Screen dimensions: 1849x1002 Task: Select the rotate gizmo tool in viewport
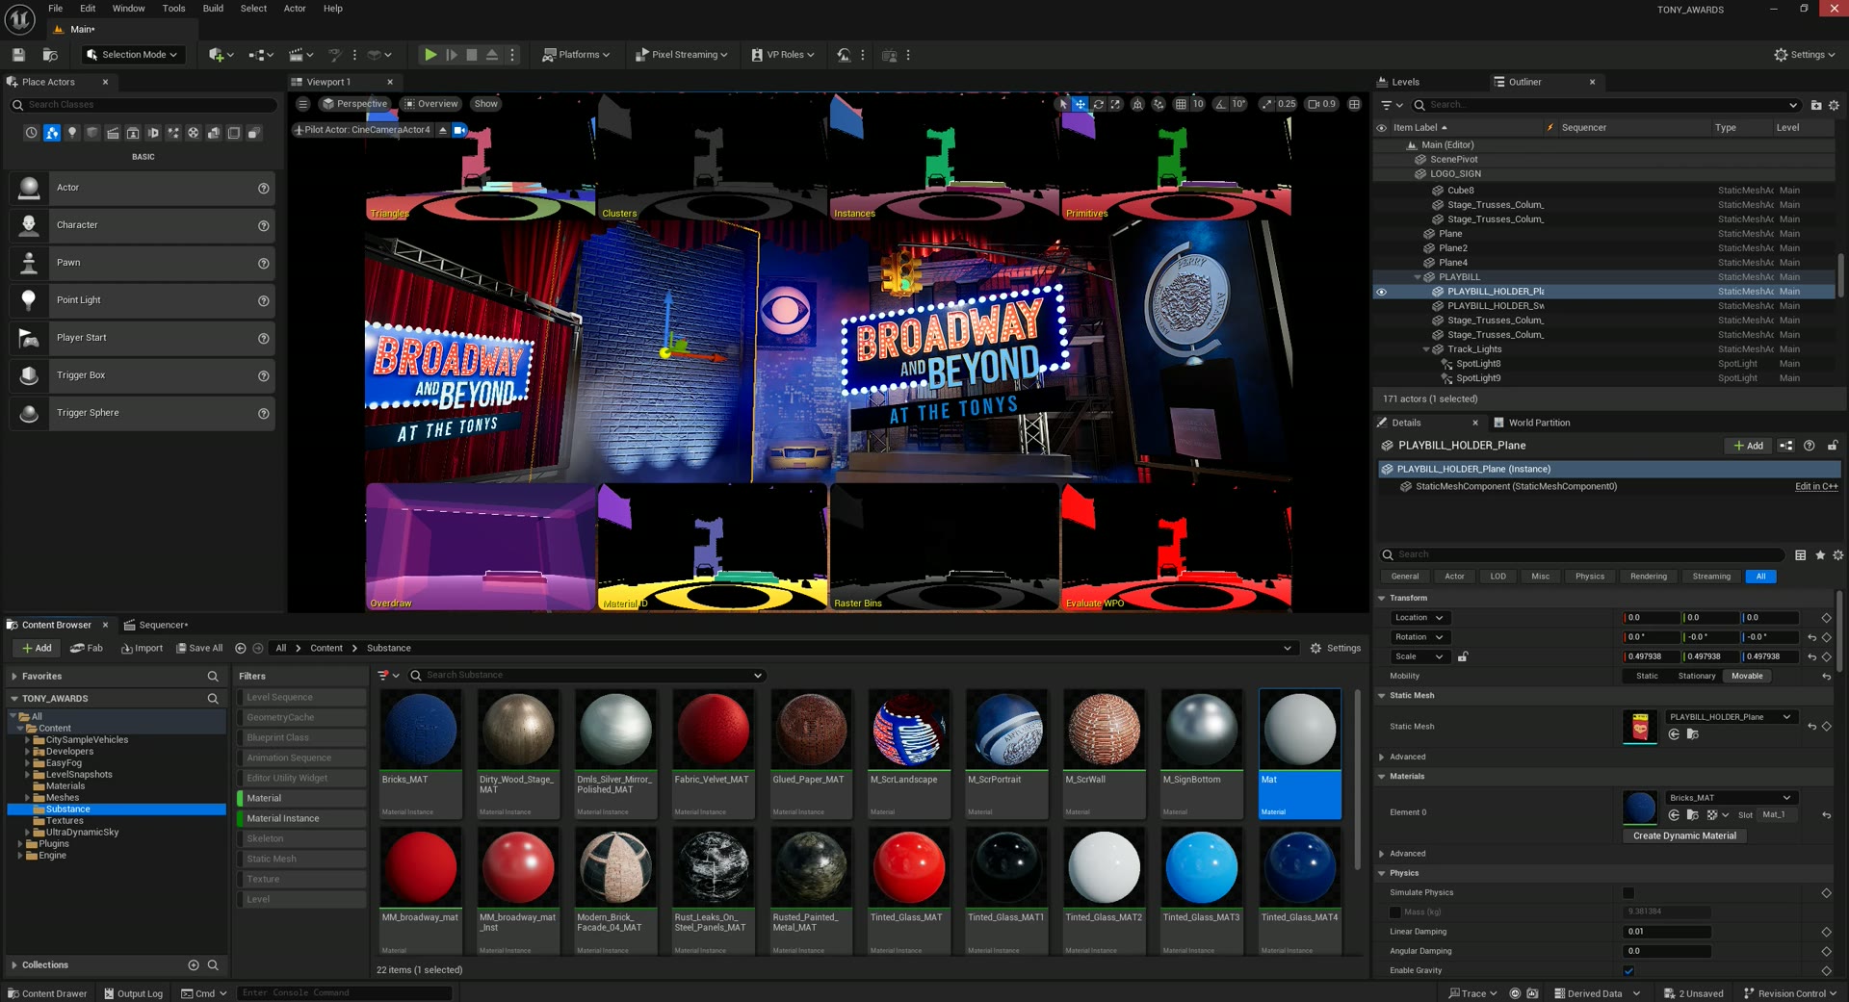pyautogui.click(x=1098, y=104)
